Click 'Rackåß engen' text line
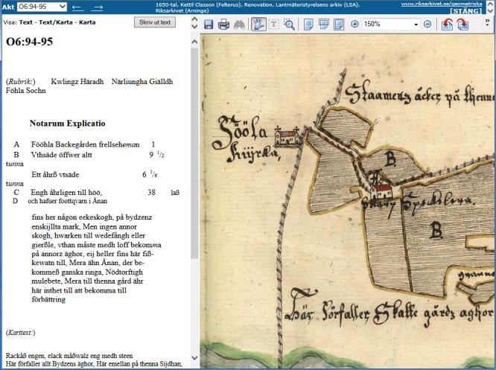496x370 pixels. click(x=69, y=356)
